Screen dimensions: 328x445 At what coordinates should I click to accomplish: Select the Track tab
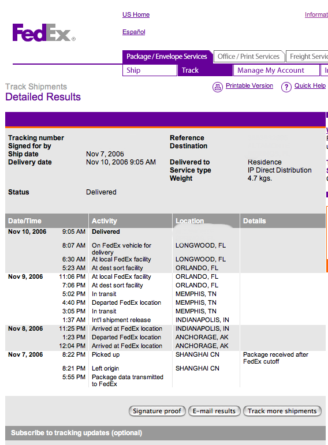(x=205, y=70)
